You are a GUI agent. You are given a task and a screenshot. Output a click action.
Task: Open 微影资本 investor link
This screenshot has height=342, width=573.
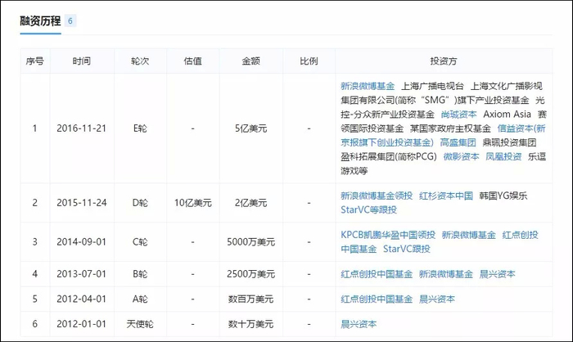point(461,157)
